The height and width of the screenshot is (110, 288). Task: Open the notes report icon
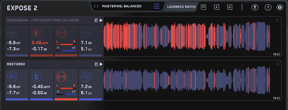click(x=203, y=7)
